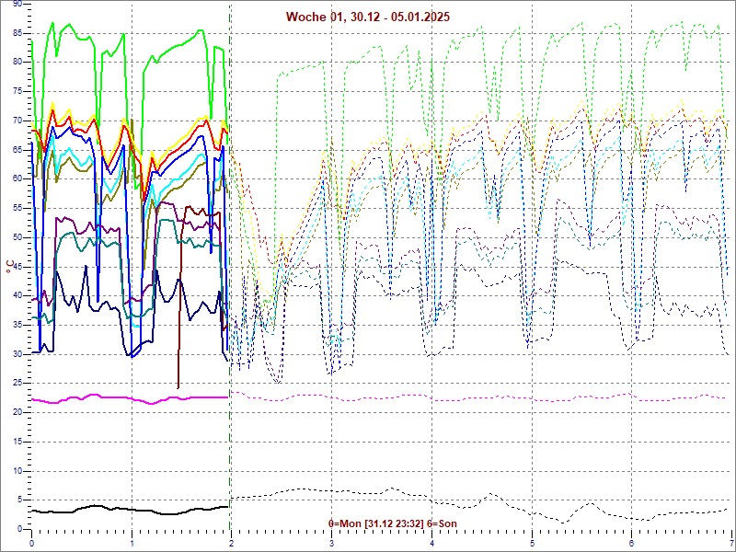The height and width of the screenshot is (552, 736).
Task: Select the 85 label on the temperature axis
Action: (x=17, y=33)
